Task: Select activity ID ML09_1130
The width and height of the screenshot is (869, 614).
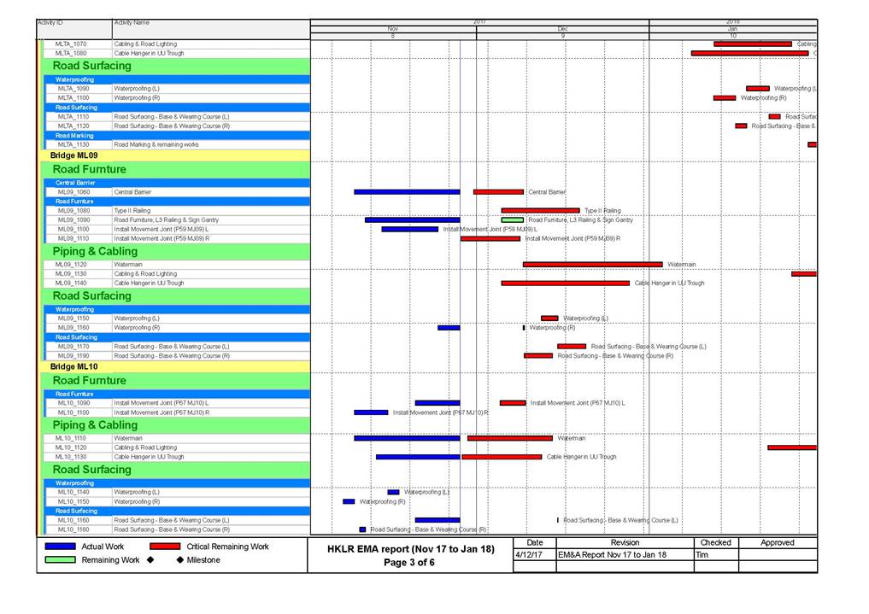Action: [71, 273]
